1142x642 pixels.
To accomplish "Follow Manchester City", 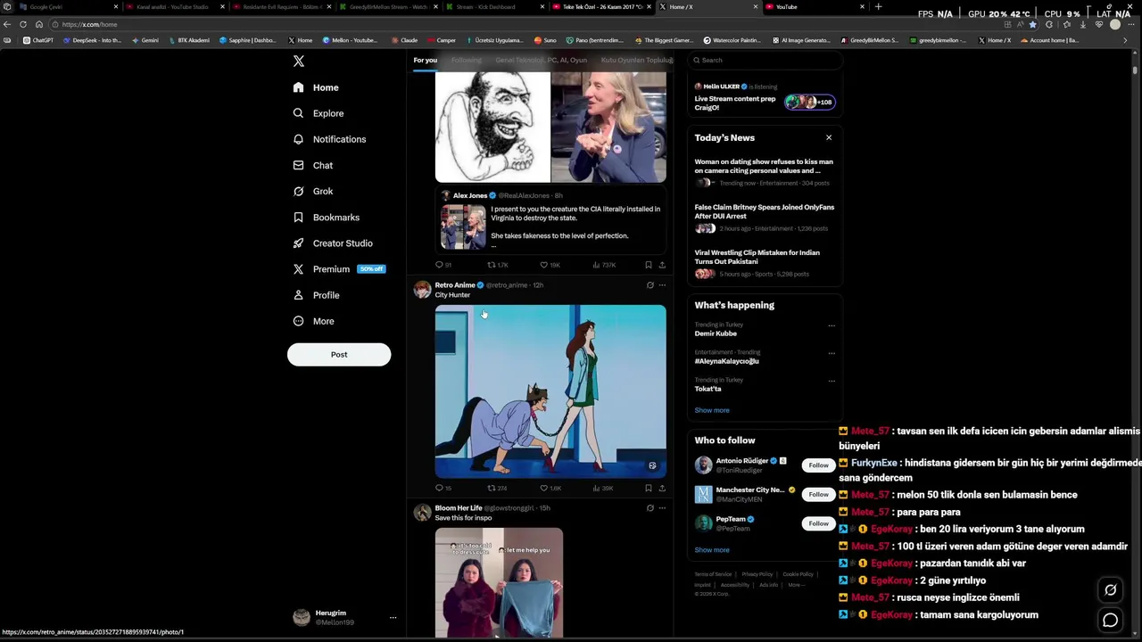I will point(818,494).
